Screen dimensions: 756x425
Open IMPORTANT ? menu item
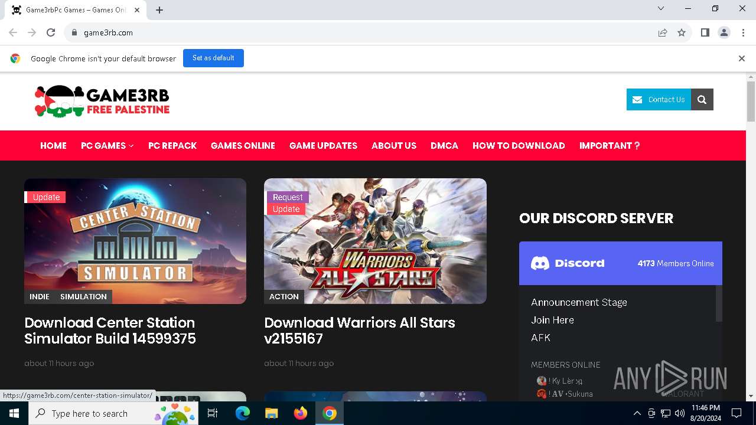click(610, 146)
